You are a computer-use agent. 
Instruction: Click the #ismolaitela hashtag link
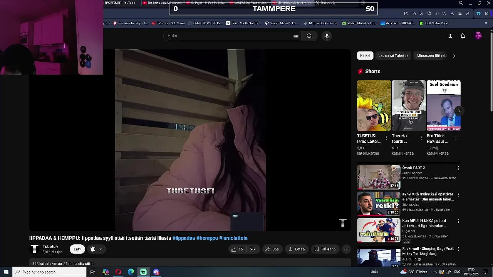point(233,238)
